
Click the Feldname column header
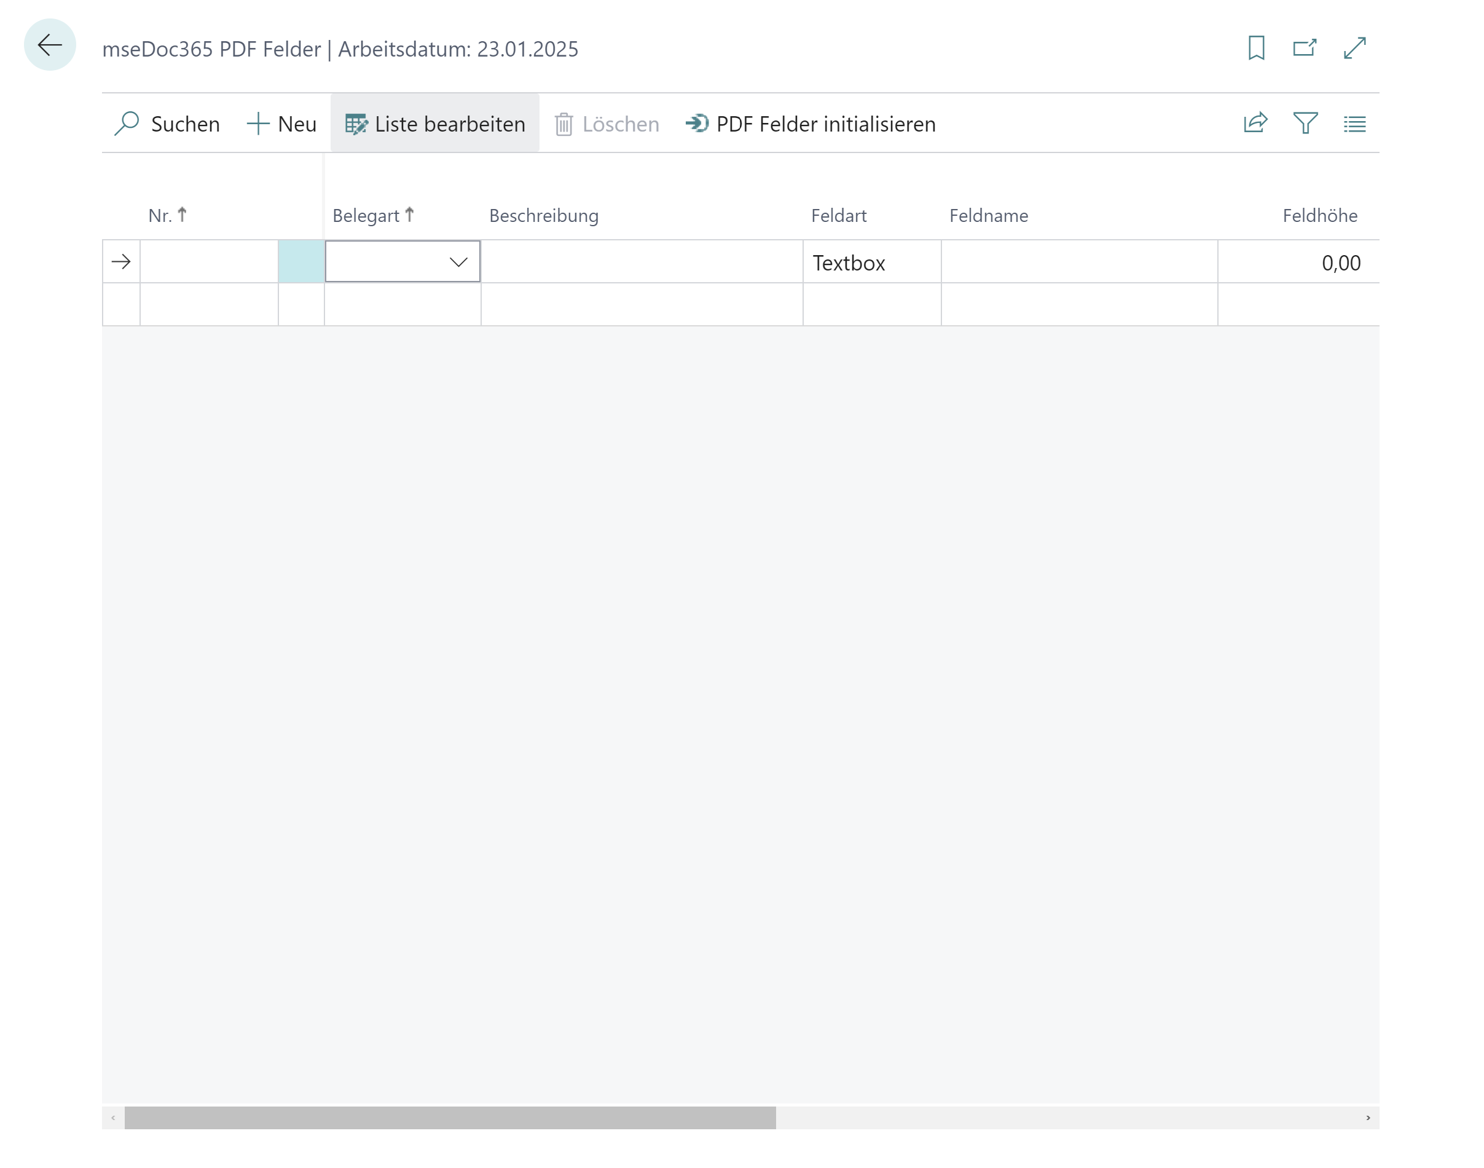987,215
